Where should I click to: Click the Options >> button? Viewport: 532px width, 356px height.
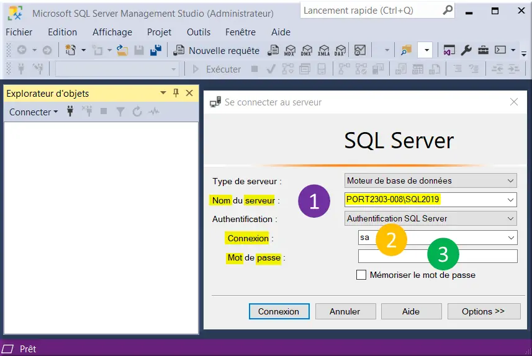[484, 311]
